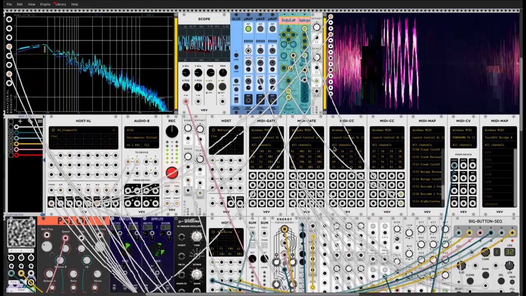Screen dimensions: 526x296
Task: Open the AUDIO-8 ASIO driver dropdown
Action: point(141,130)
